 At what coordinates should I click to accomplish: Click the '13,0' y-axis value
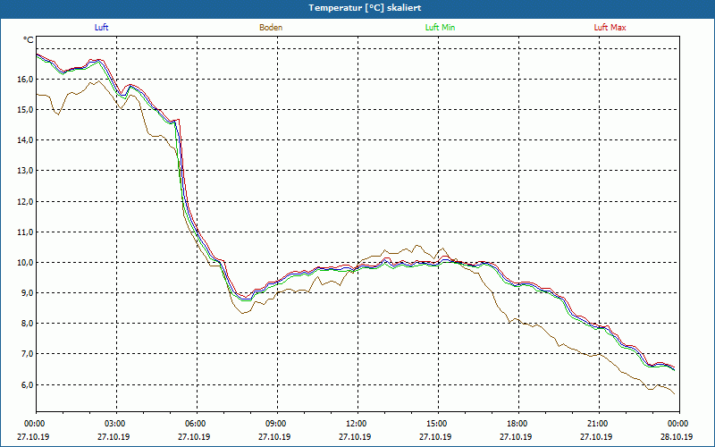(26, 171)
